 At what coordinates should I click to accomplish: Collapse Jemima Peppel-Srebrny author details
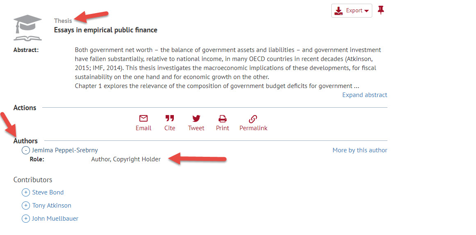[26, 150]
